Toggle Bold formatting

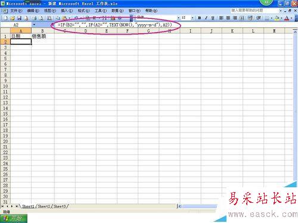pos(200,18)
